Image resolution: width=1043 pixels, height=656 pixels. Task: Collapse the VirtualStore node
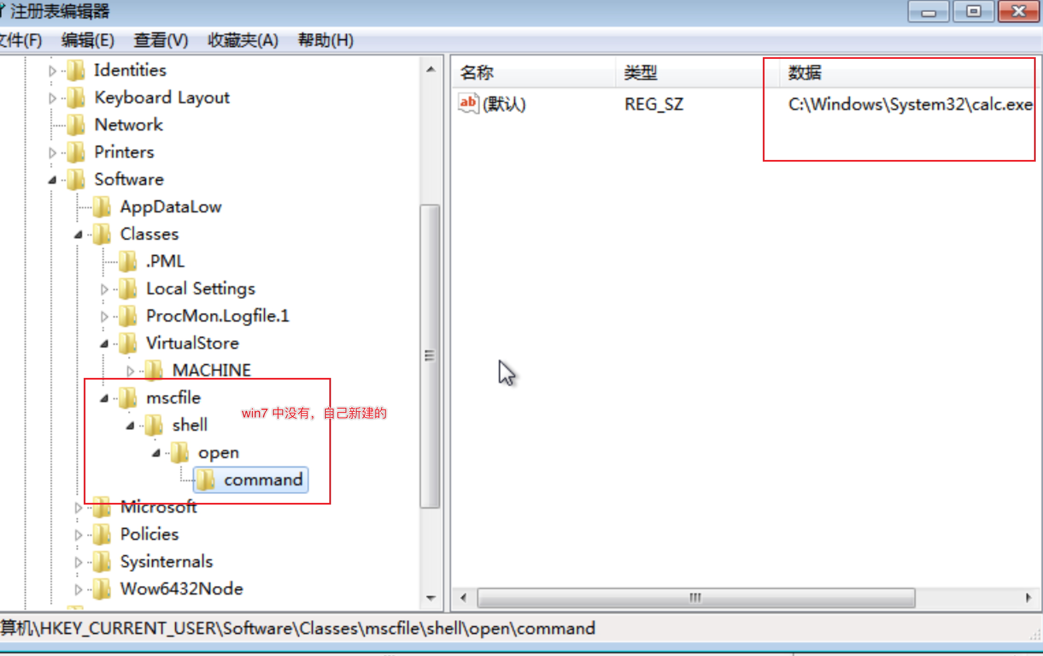pos(104,344)
